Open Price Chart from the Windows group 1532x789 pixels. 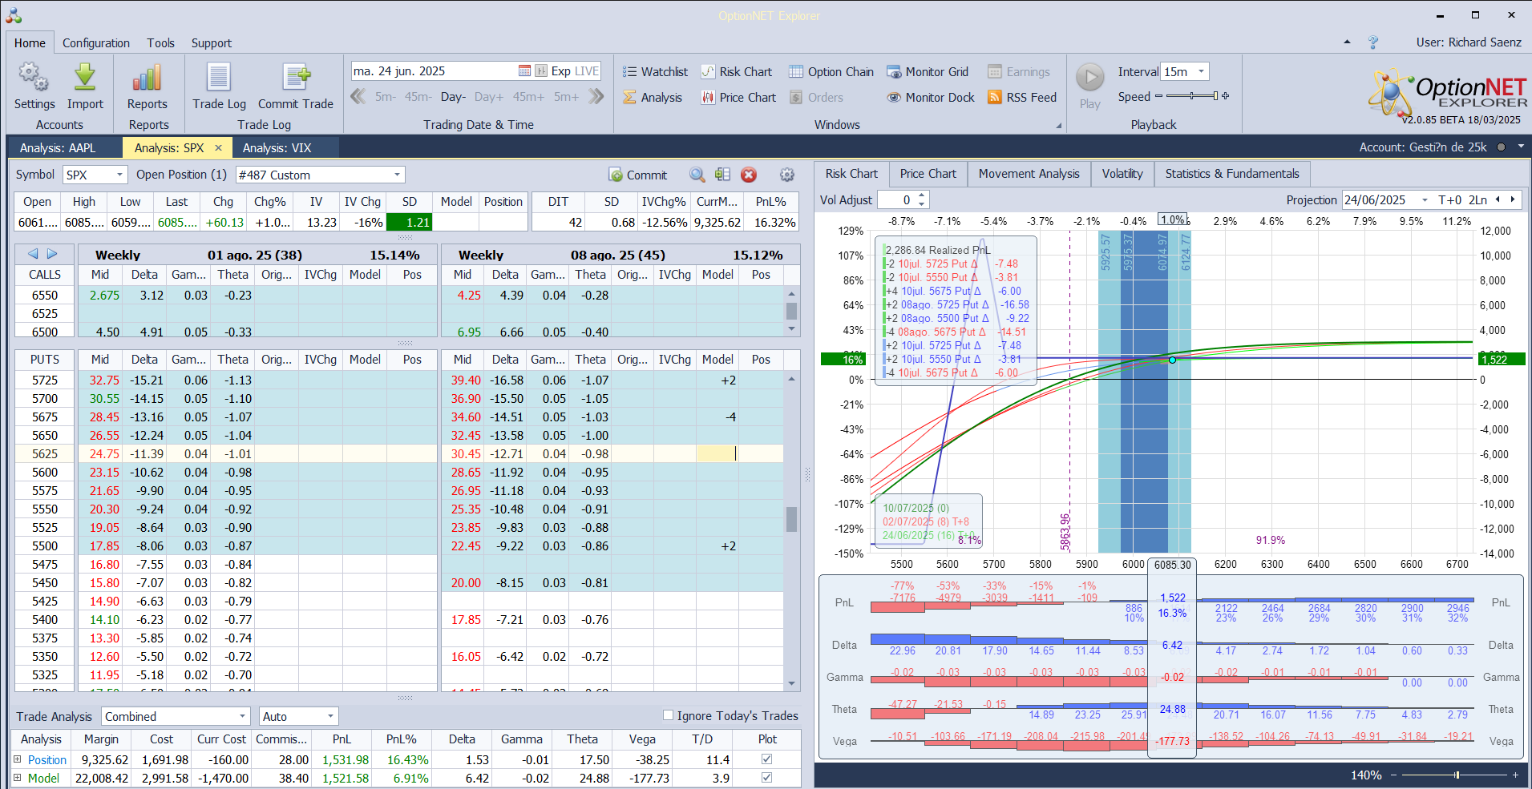pos(738,98)
